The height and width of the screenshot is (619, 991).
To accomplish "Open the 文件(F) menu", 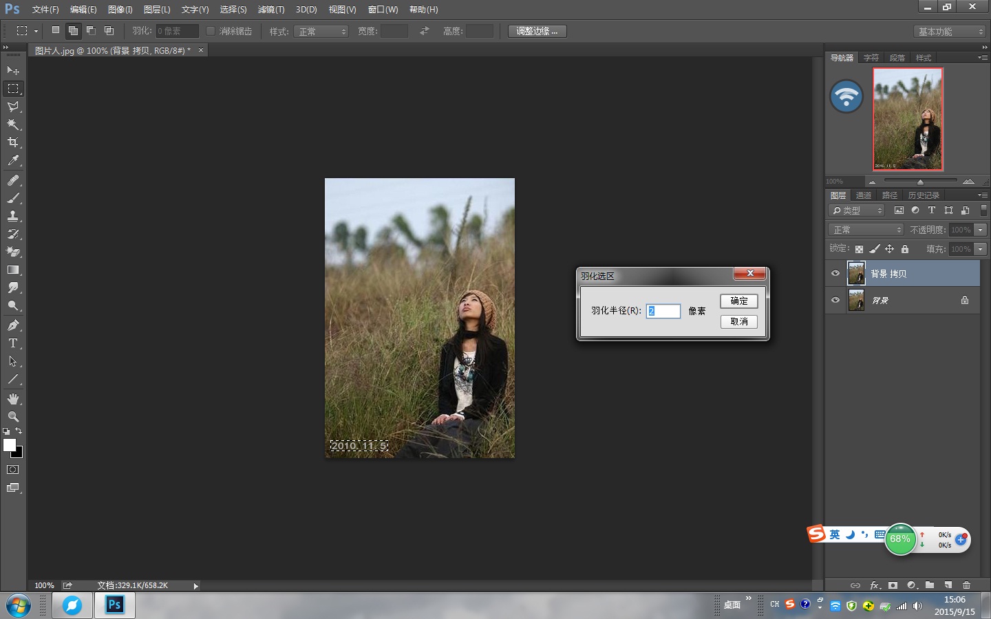I will coord(45,10).
